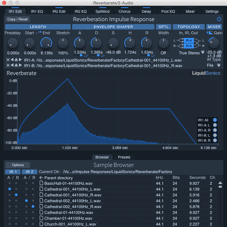Clear the IR1-A file with its X icon
Image resolution: width=227 pixels, height=227 pixels.
point(8,60)
